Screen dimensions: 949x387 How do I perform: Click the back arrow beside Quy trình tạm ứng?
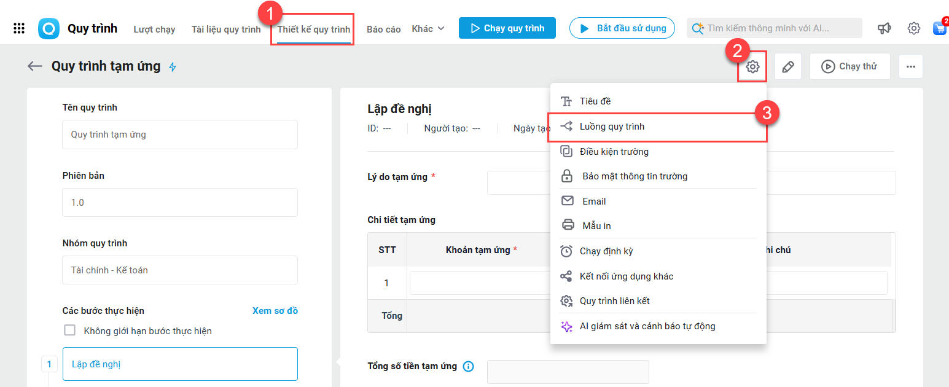click(x=35, y=66)
